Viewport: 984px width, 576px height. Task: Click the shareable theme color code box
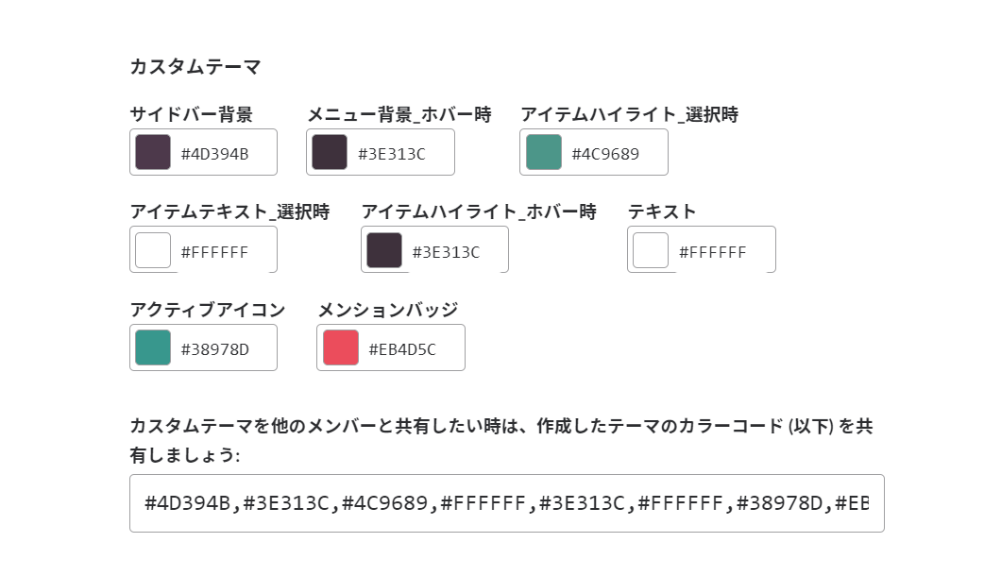506,503
